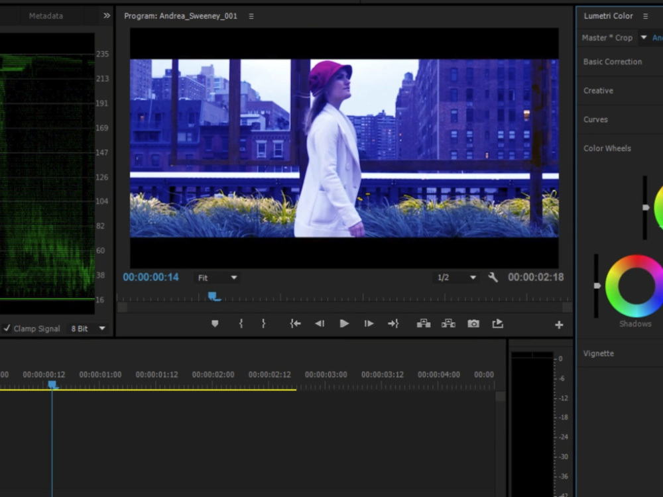Adjust the Midtones luminance slider handle
The height and width of the screenshot is (497, 663).
(646, 207)
